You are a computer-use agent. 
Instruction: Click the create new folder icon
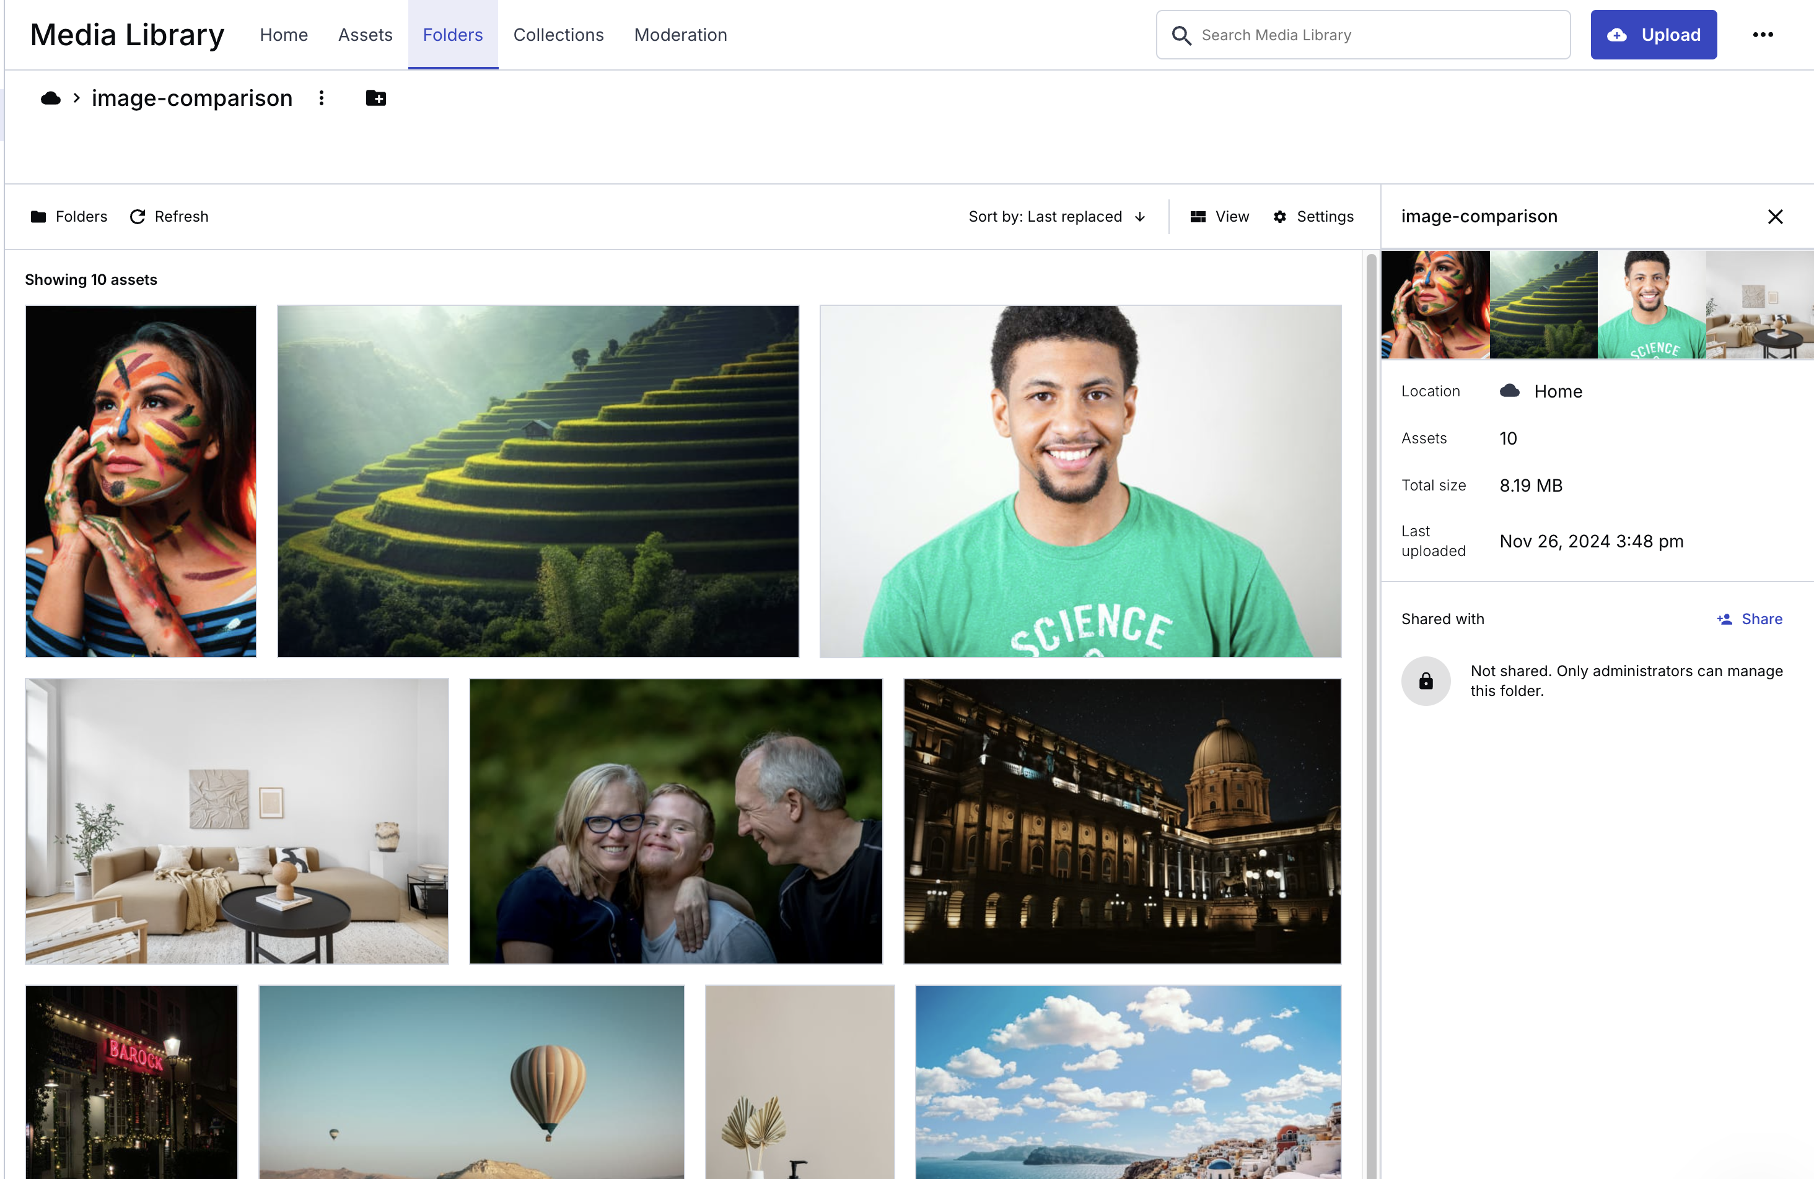coord(376,98)
